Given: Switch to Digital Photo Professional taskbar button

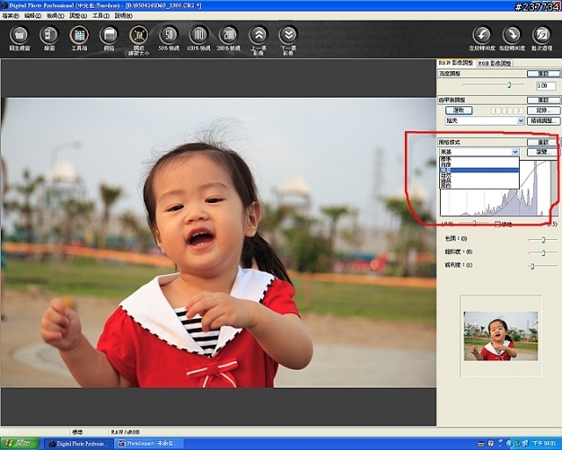Looking at the screenshot, I should (78, 444).
